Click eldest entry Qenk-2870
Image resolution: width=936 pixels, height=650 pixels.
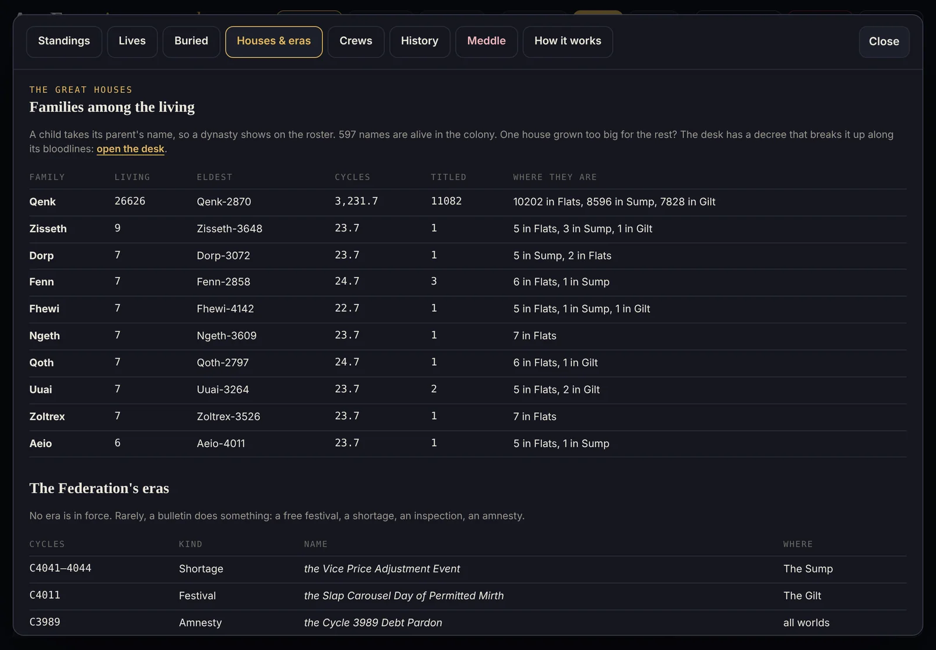pos(224,202)
